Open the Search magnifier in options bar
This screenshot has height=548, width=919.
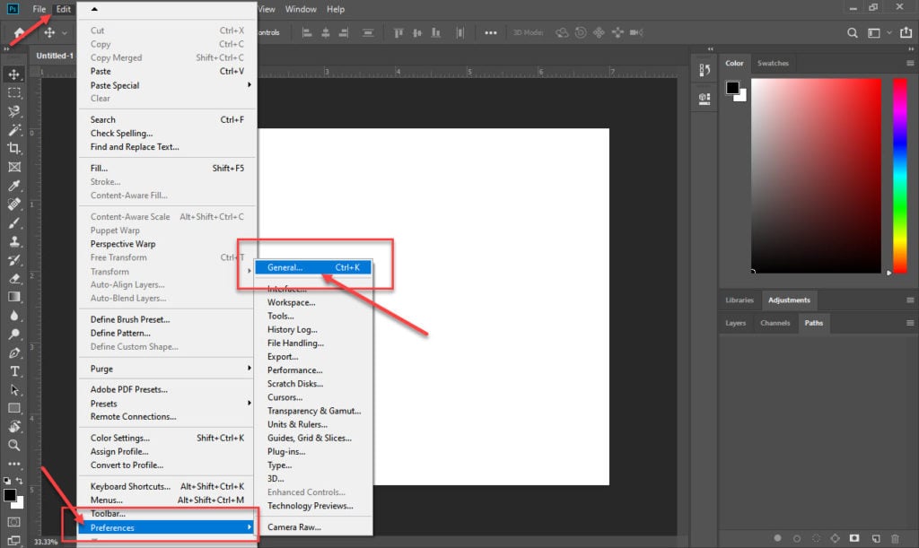click(853, 33)
